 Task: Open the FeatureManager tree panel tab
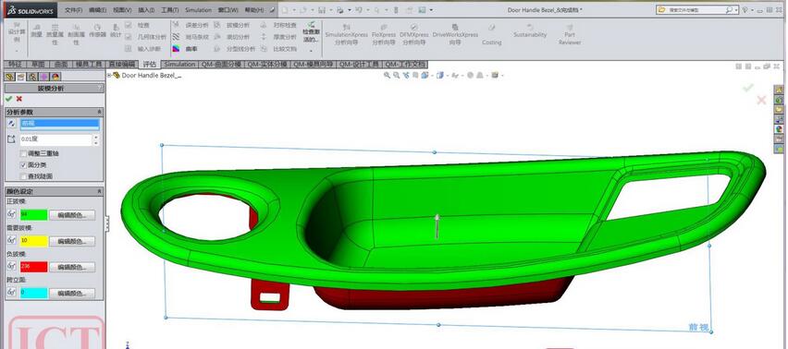(x=9, y=77)
